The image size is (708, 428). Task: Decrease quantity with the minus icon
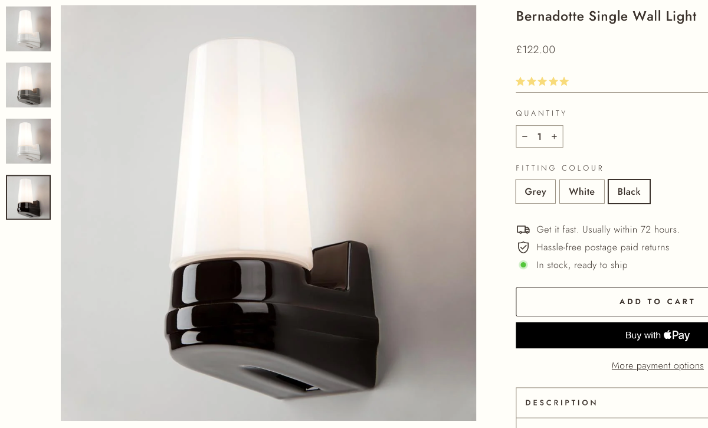pyautogui.click(x=525, y=136)
